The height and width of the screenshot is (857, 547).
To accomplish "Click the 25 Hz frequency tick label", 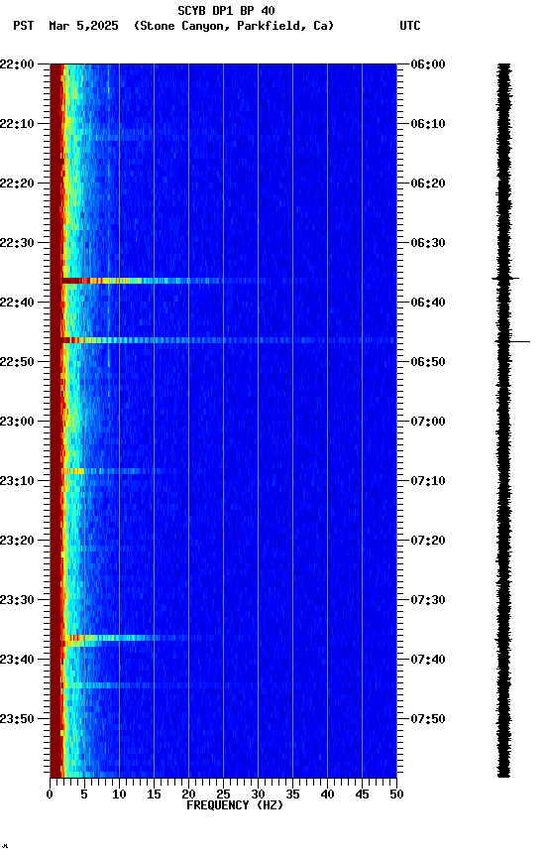I will click(223, 795).
